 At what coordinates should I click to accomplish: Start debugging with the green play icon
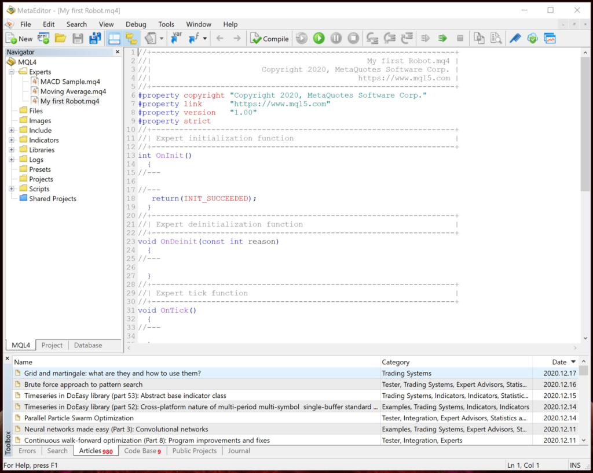coord(319,38)
